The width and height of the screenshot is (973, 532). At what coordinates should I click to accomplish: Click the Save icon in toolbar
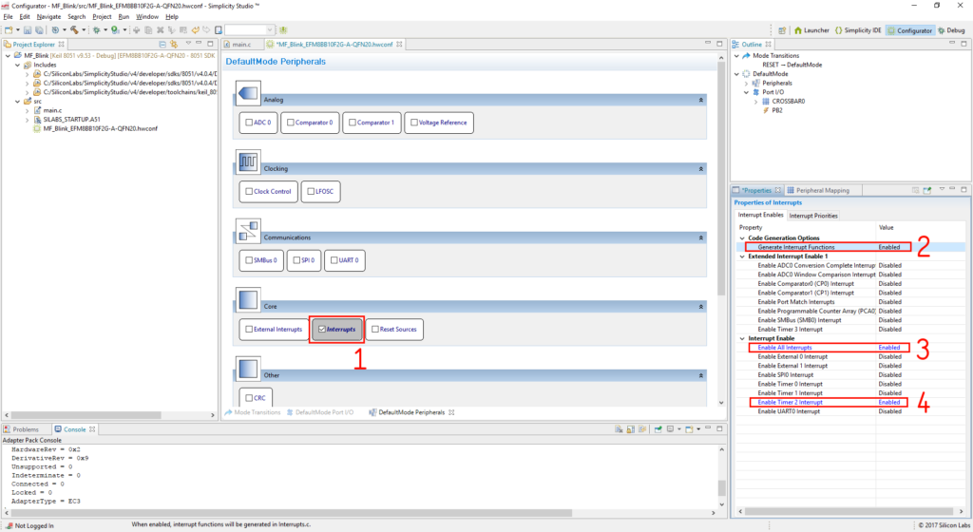point(27,30)
